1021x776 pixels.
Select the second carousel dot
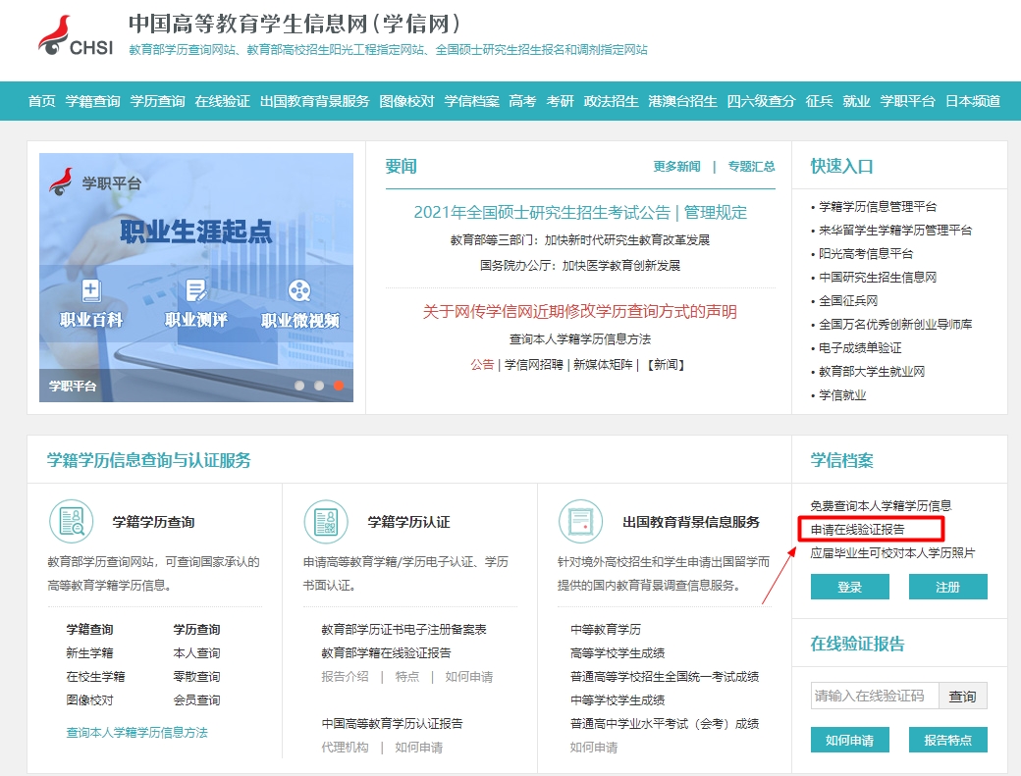pos(319,386)
